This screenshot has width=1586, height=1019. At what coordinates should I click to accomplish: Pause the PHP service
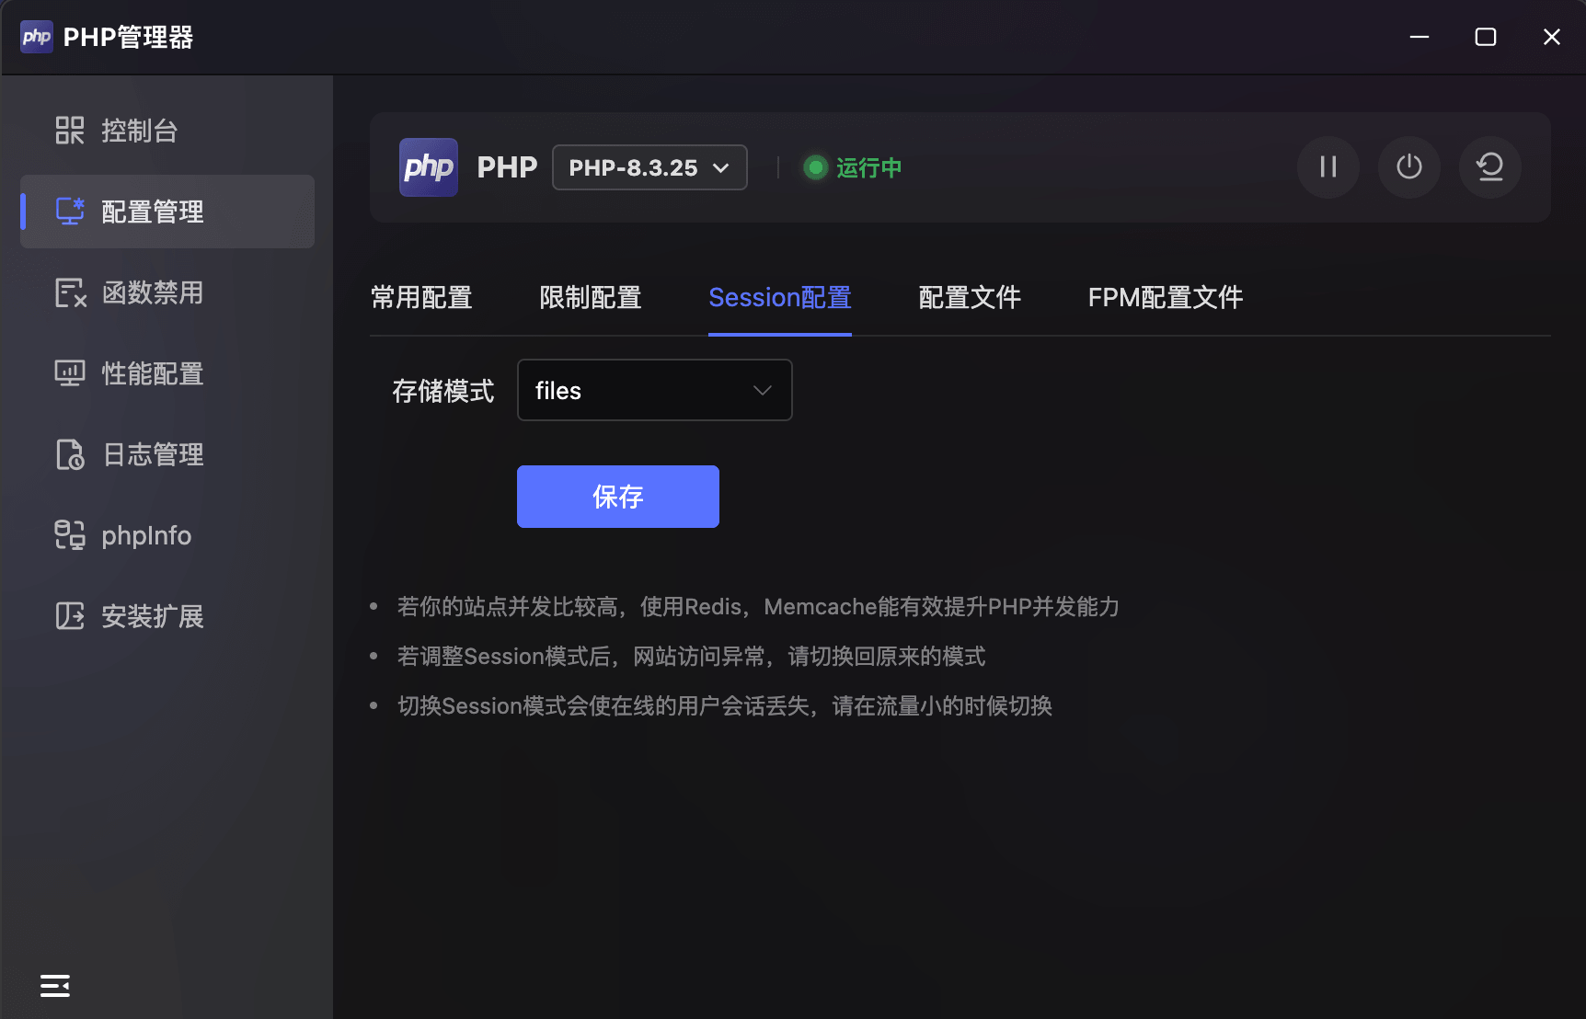pos(1327,167)
